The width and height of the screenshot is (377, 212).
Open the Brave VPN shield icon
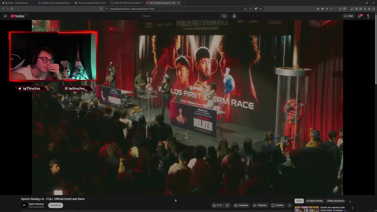coord(369,9)
